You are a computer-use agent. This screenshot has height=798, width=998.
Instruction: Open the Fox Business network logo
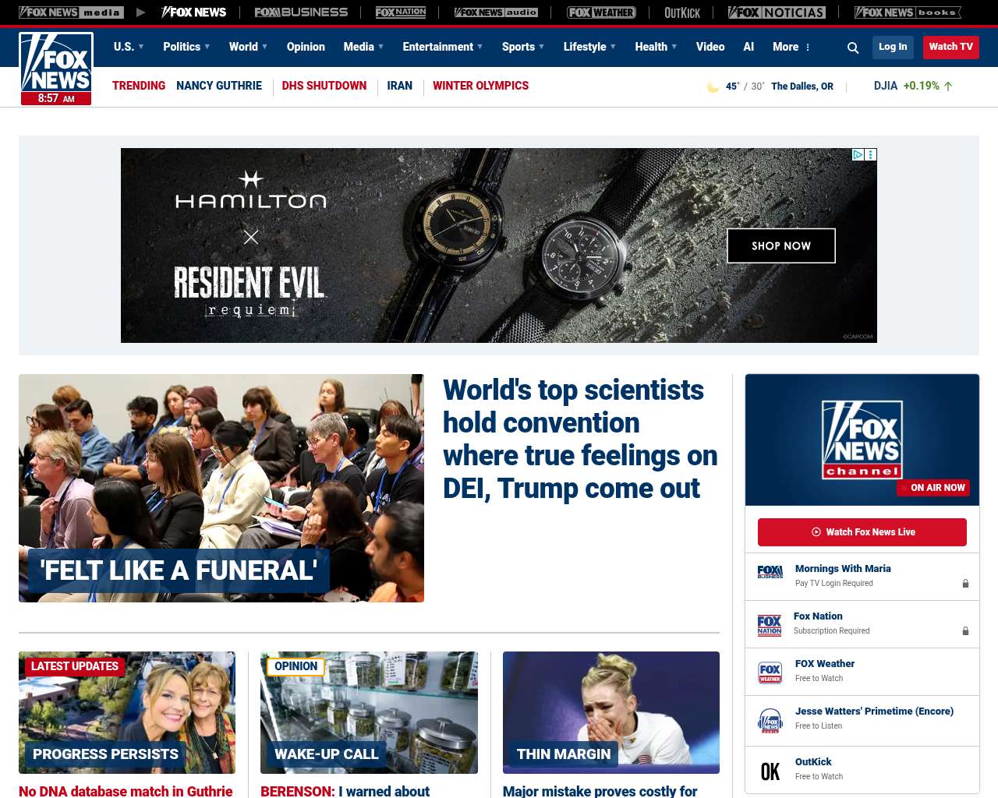(x=301, y=12)
